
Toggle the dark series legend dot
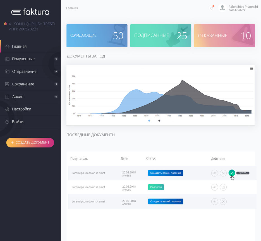[159, 121]
